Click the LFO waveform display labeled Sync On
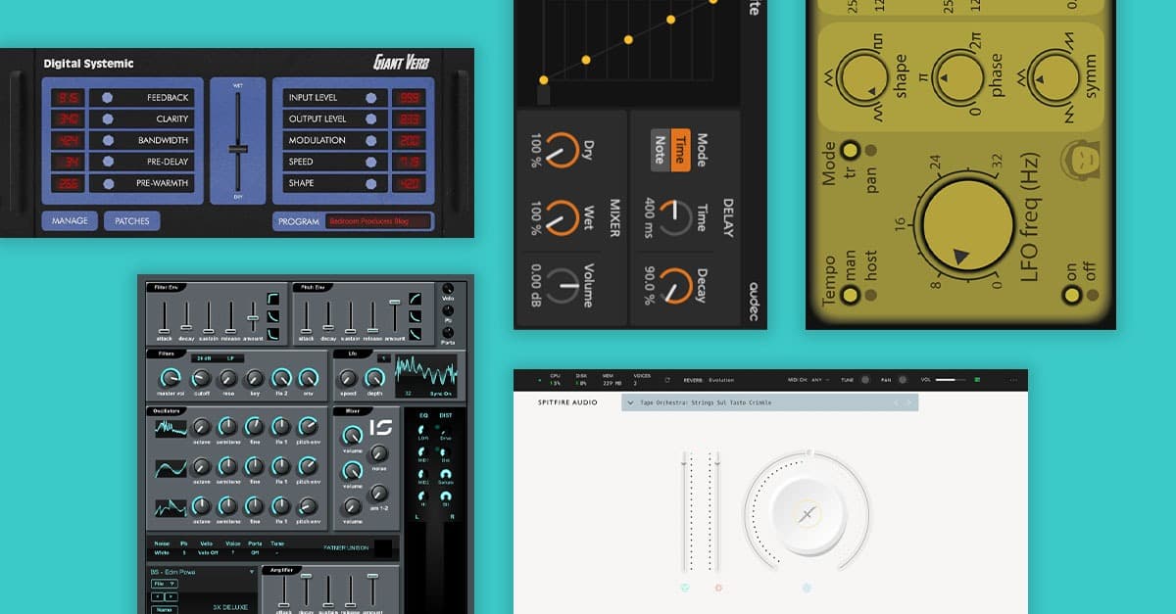This screenshot has height=614, width=1176. [426, 377]
